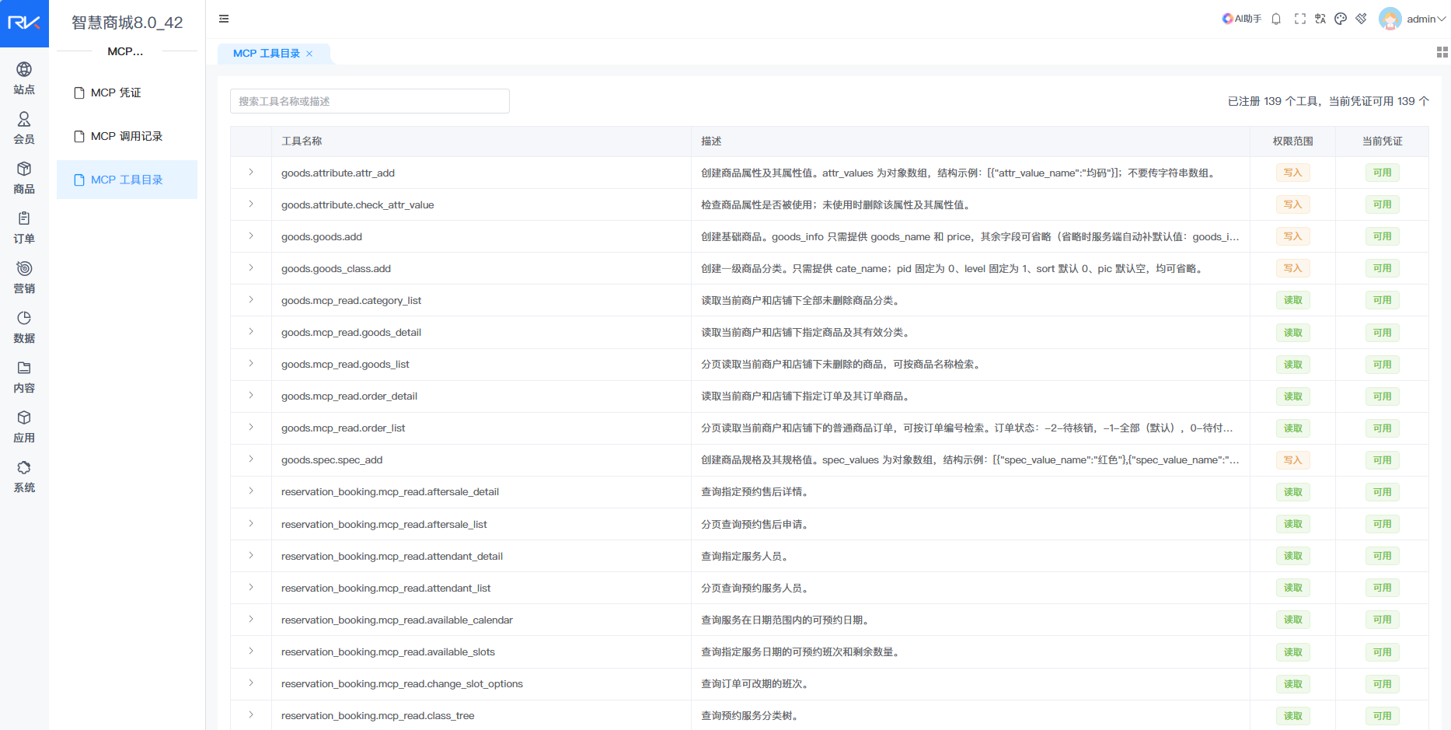Expand row goods.mcp_read.order_list
Screen dimensions: 1451x730
coord(251,427)
